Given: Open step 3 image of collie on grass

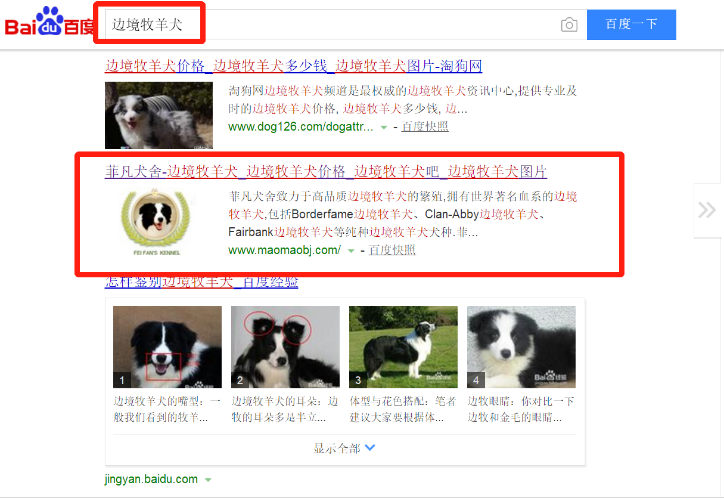Looking at the screenshot, I should [403, 347].
